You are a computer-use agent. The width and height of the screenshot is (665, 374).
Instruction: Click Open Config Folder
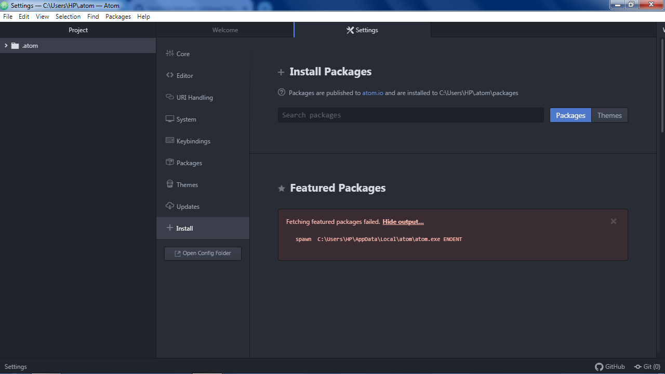203,253
